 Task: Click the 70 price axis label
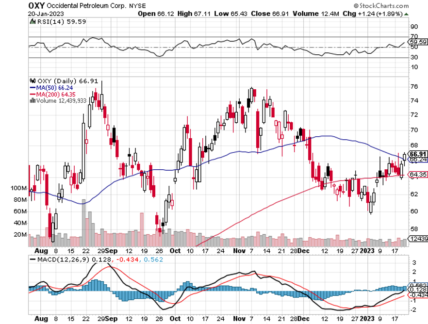[414, 130]
